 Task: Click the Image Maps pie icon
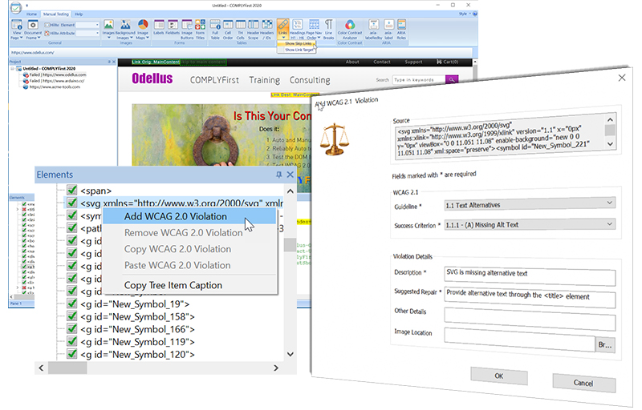click(143, 29)
